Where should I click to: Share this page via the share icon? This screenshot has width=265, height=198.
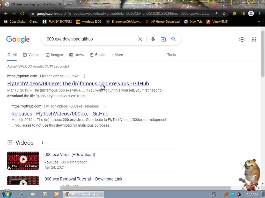216,13
